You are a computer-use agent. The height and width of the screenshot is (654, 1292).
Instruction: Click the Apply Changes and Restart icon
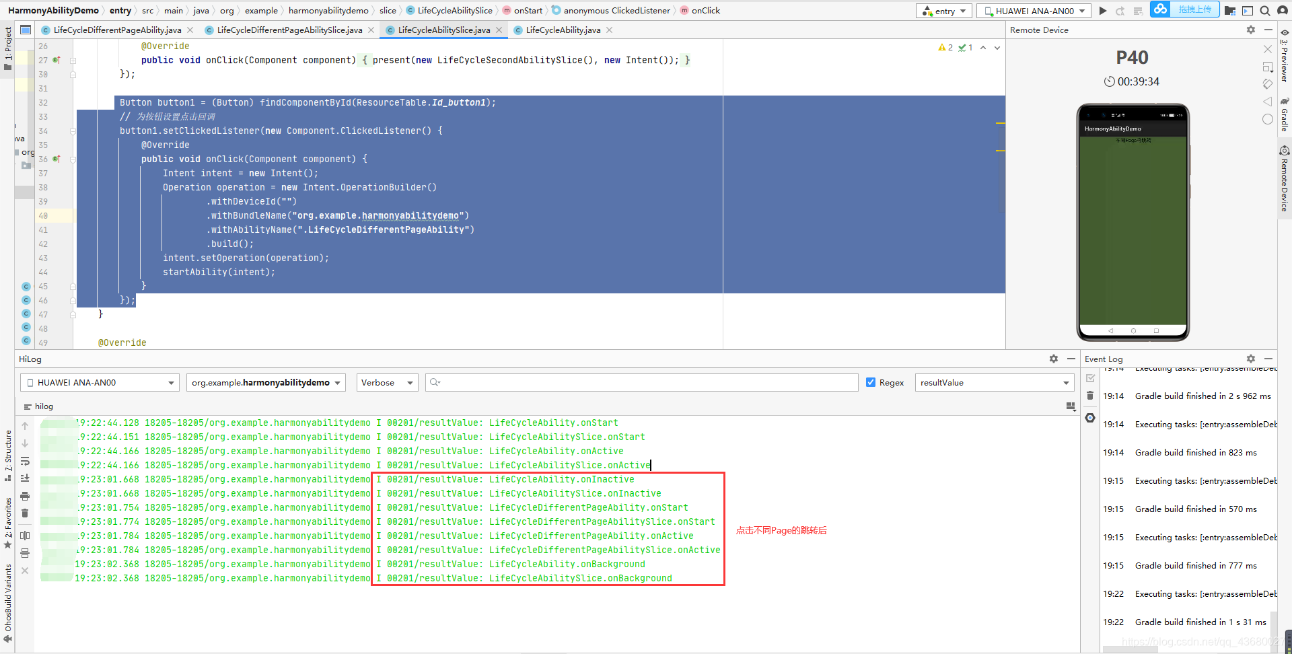[x=1120, y=11]
